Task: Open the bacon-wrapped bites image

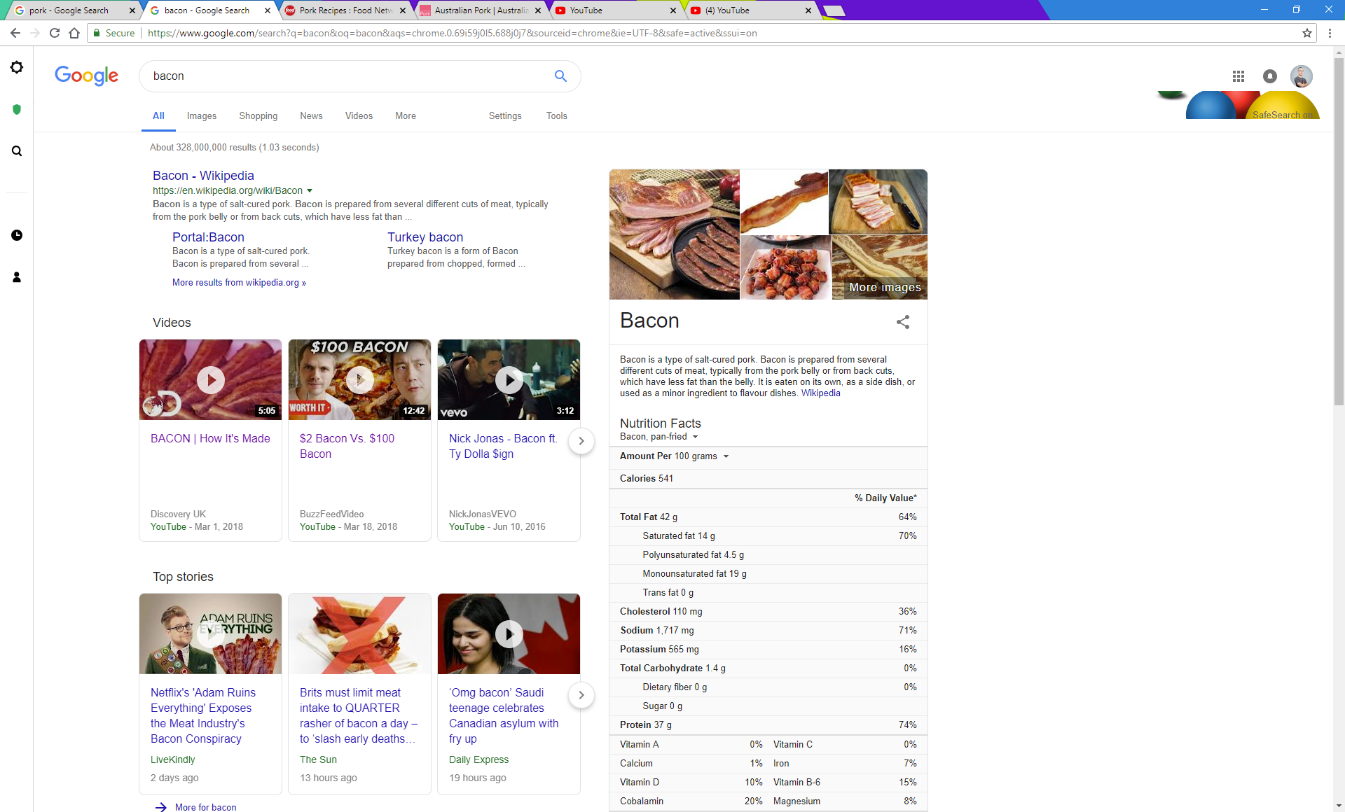Action: point(785,267)
